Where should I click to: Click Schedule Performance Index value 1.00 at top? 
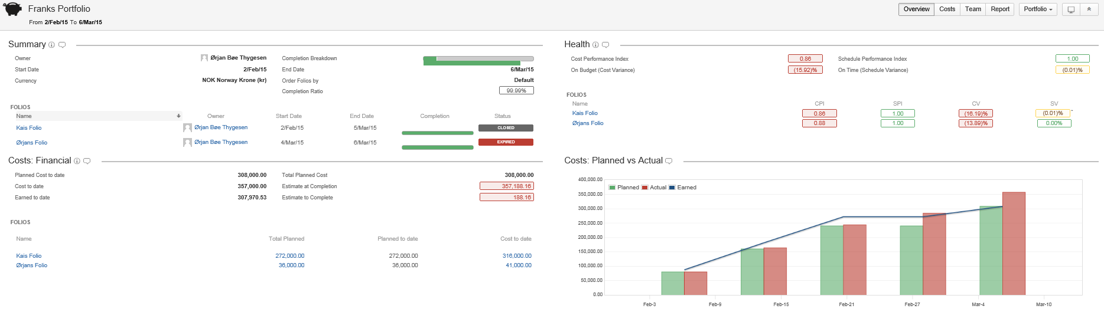[1073, 59]
